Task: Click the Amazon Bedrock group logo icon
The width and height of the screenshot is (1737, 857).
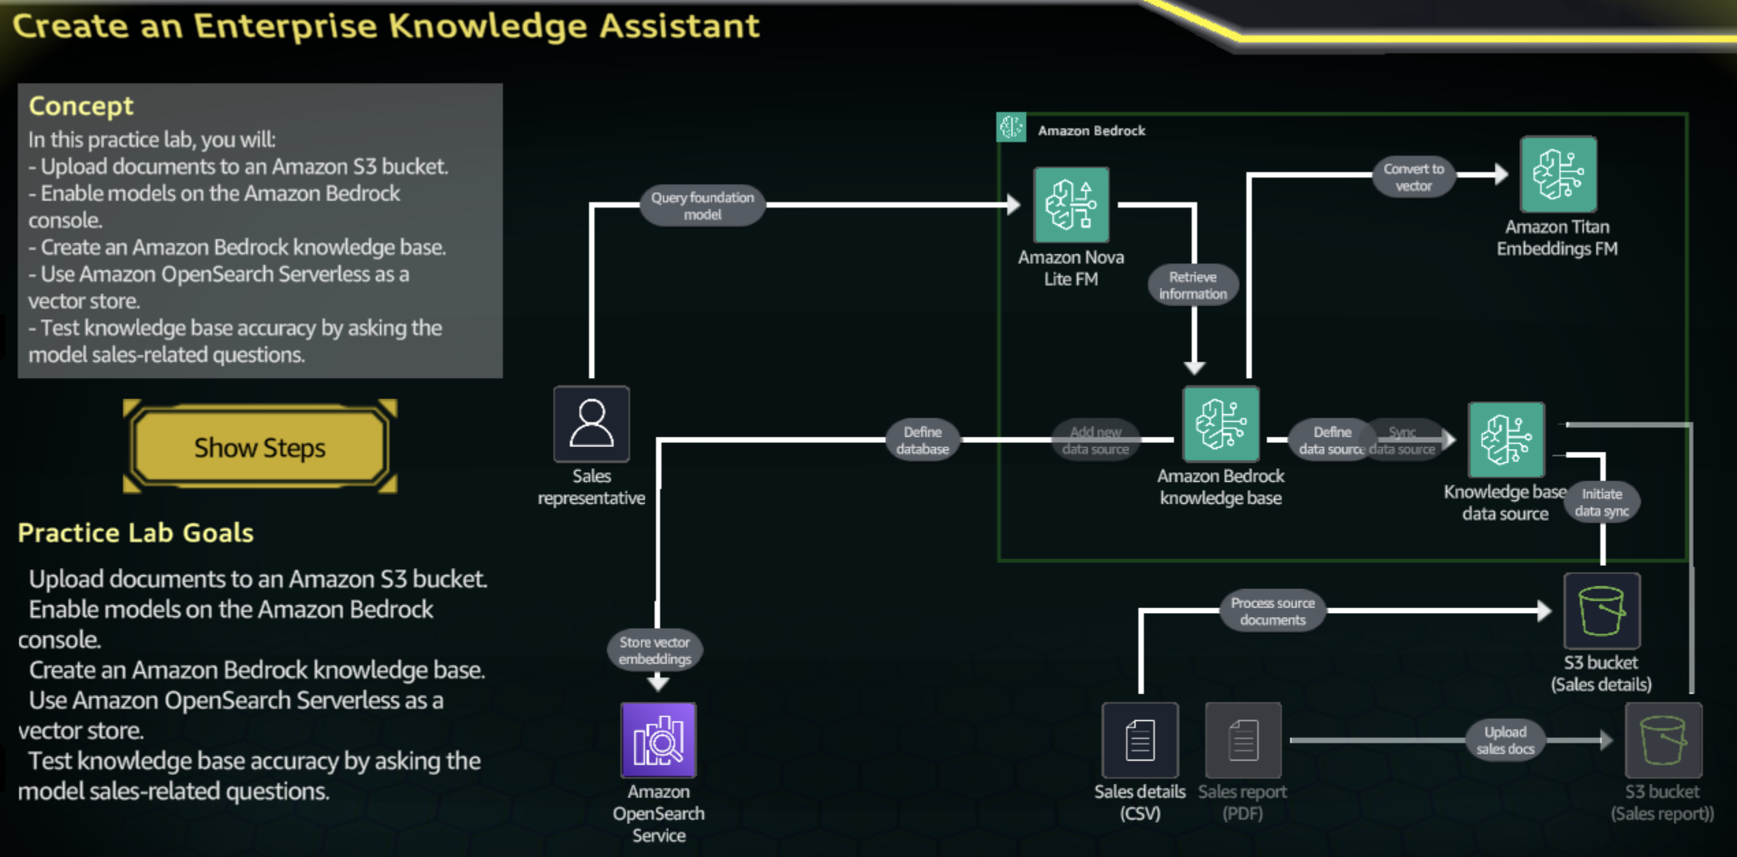Action: pyautogui.click(x=1011, y=127)
